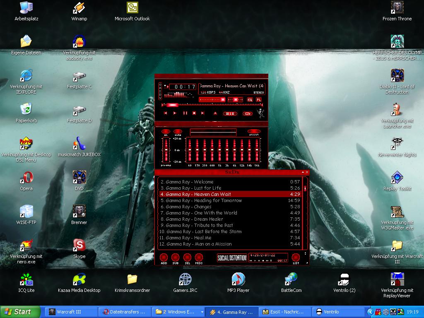This screenshot has width=424, height=318.
Task: Open the playlist LIST menu
Action: click(296, 258)
